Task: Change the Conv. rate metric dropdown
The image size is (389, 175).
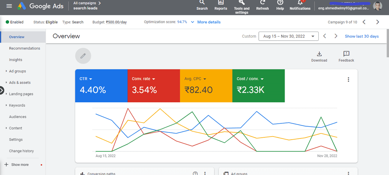Action: coord(153,79)
